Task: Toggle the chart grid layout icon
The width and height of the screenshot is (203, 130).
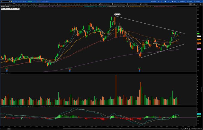Action: click(194, 4)
